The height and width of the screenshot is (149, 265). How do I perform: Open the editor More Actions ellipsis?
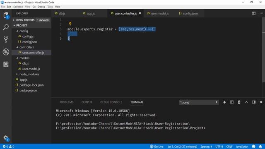tap(261, 13)
